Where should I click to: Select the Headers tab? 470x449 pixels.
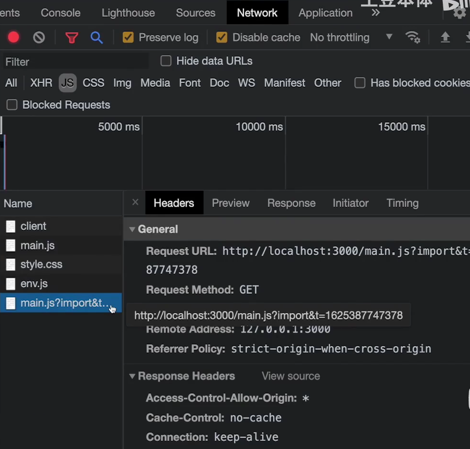click(x=174, y=203)
